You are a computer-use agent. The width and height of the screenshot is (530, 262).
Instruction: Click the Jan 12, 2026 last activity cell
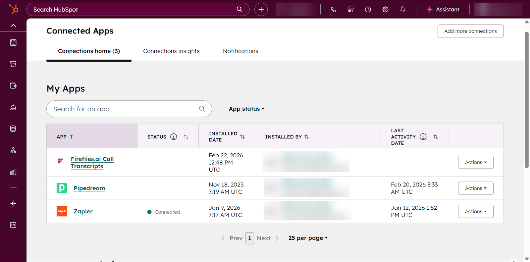pos(414,211)
